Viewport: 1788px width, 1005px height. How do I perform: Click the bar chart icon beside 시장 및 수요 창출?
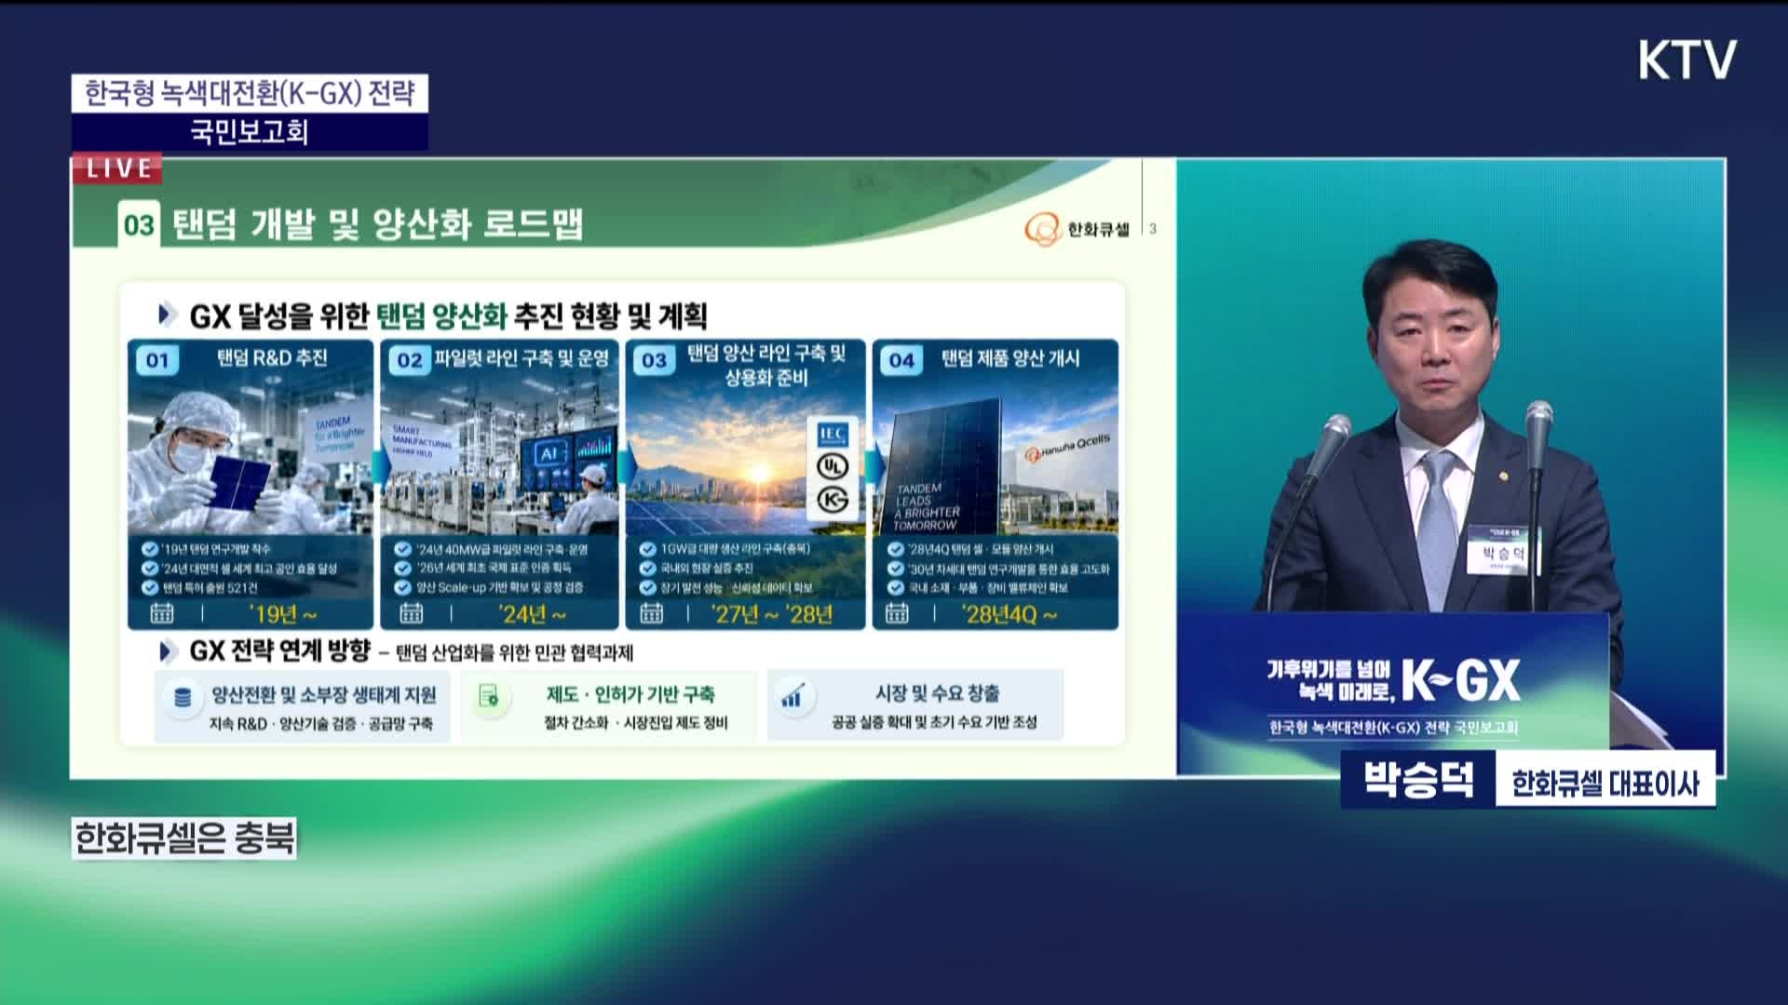tap(792, 696)
